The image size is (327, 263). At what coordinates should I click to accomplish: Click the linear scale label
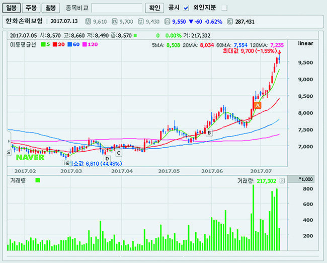click(305, 43)
